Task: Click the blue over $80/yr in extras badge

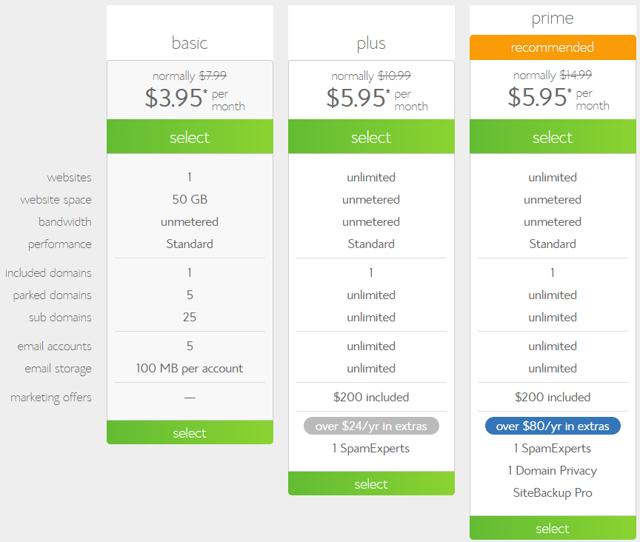Action: pos(553,426)
